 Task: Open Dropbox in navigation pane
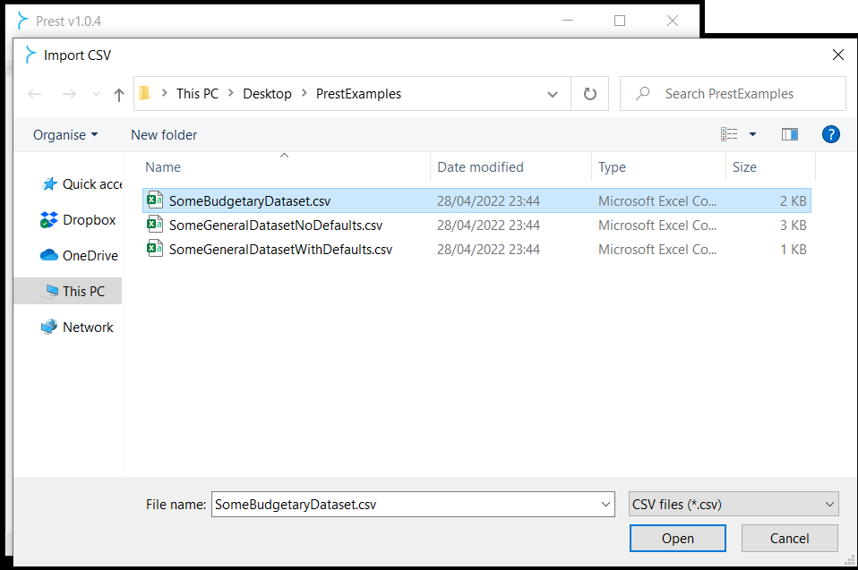click(x=78, y=220)
